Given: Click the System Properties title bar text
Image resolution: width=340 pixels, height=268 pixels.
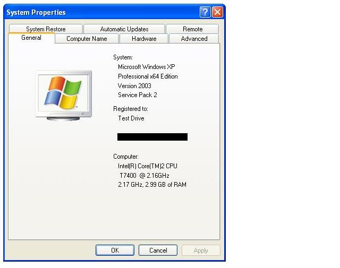Looking at the screenshot, I should click(x=36, y=12).
